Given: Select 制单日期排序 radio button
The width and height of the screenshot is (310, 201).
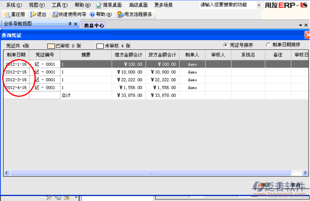Looking at the screenshot, I should (269, 45).
